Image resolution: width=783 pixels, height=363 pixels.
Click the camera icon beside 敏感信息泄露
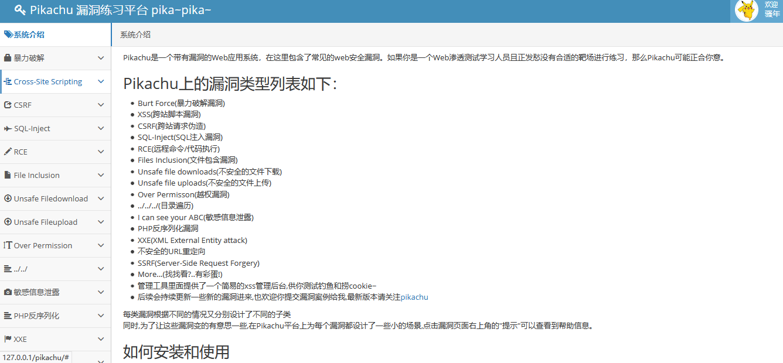[x=8, y=292]
